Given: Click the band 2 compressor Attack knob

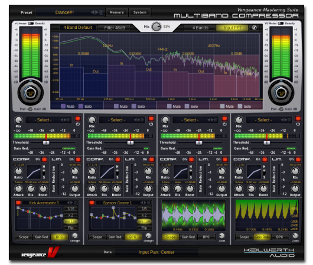Looking at the screenshot, I should 92,188.
